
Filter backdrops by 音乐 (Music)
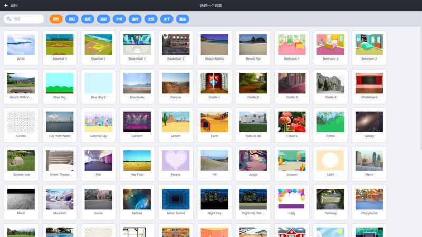coord(88,19)
